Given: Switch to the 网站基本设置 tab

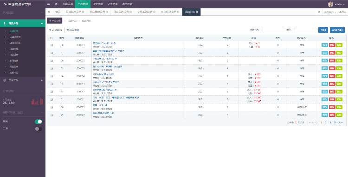Looking at the screenshot, I should point(75,12).
